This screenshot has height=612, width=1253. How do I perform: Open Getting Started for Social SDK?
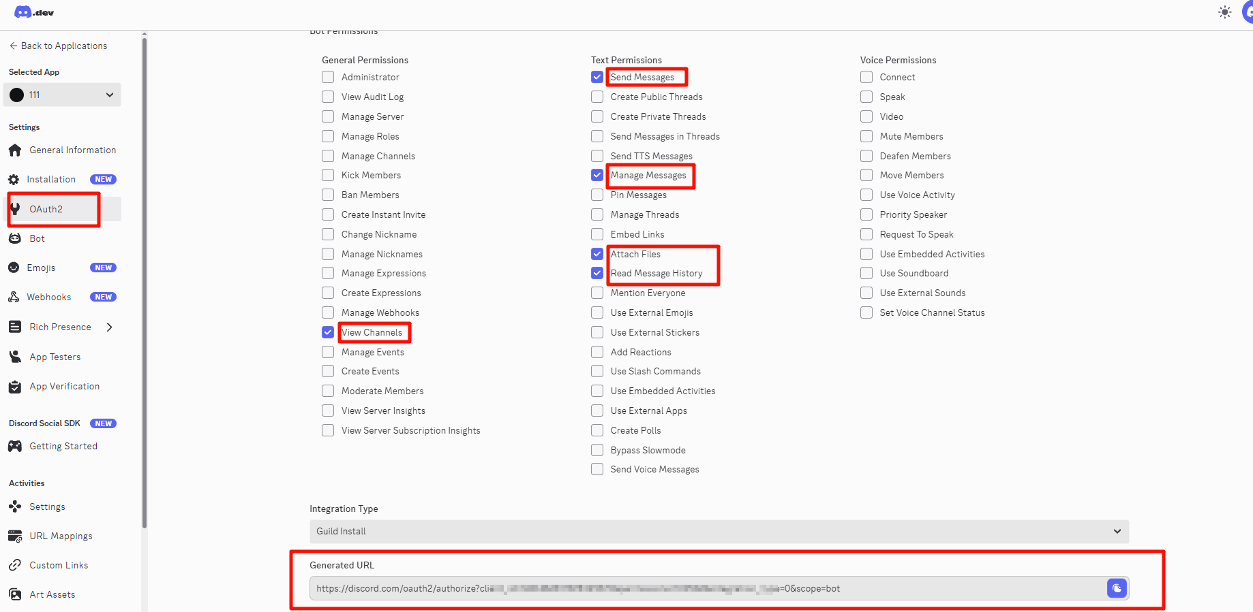tap(63, 446)
